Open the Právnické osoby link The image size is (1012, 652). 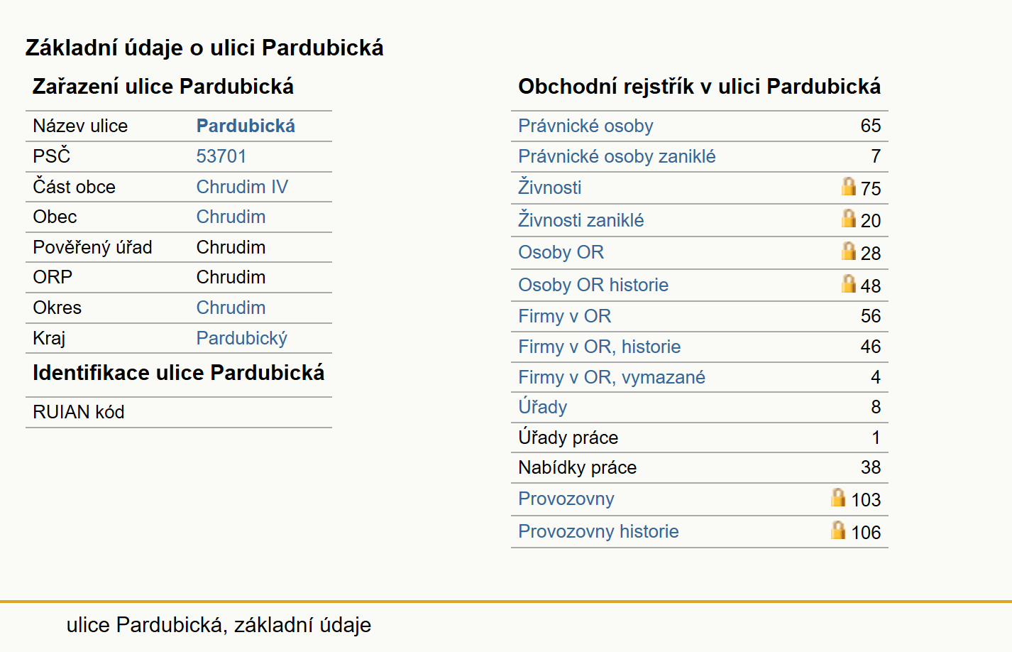tap(585, 126)
